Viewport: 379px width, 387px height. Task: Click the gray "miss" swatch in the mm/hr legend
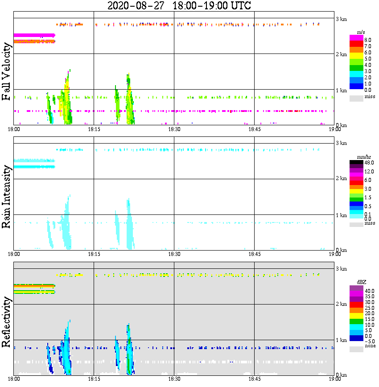356,225
